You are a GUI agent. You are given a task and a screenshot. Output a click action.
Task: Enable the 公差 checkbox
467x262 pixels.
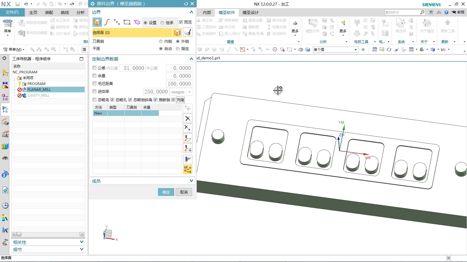(x=94, y=68)
